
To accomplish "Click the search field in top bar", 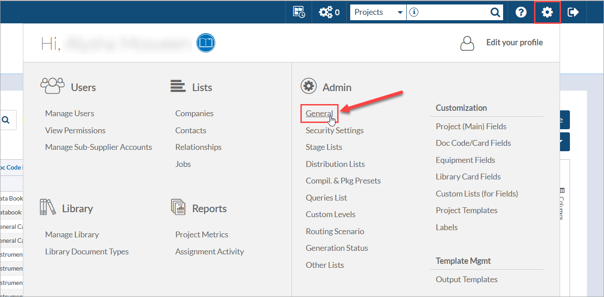I will pos(454,12).
